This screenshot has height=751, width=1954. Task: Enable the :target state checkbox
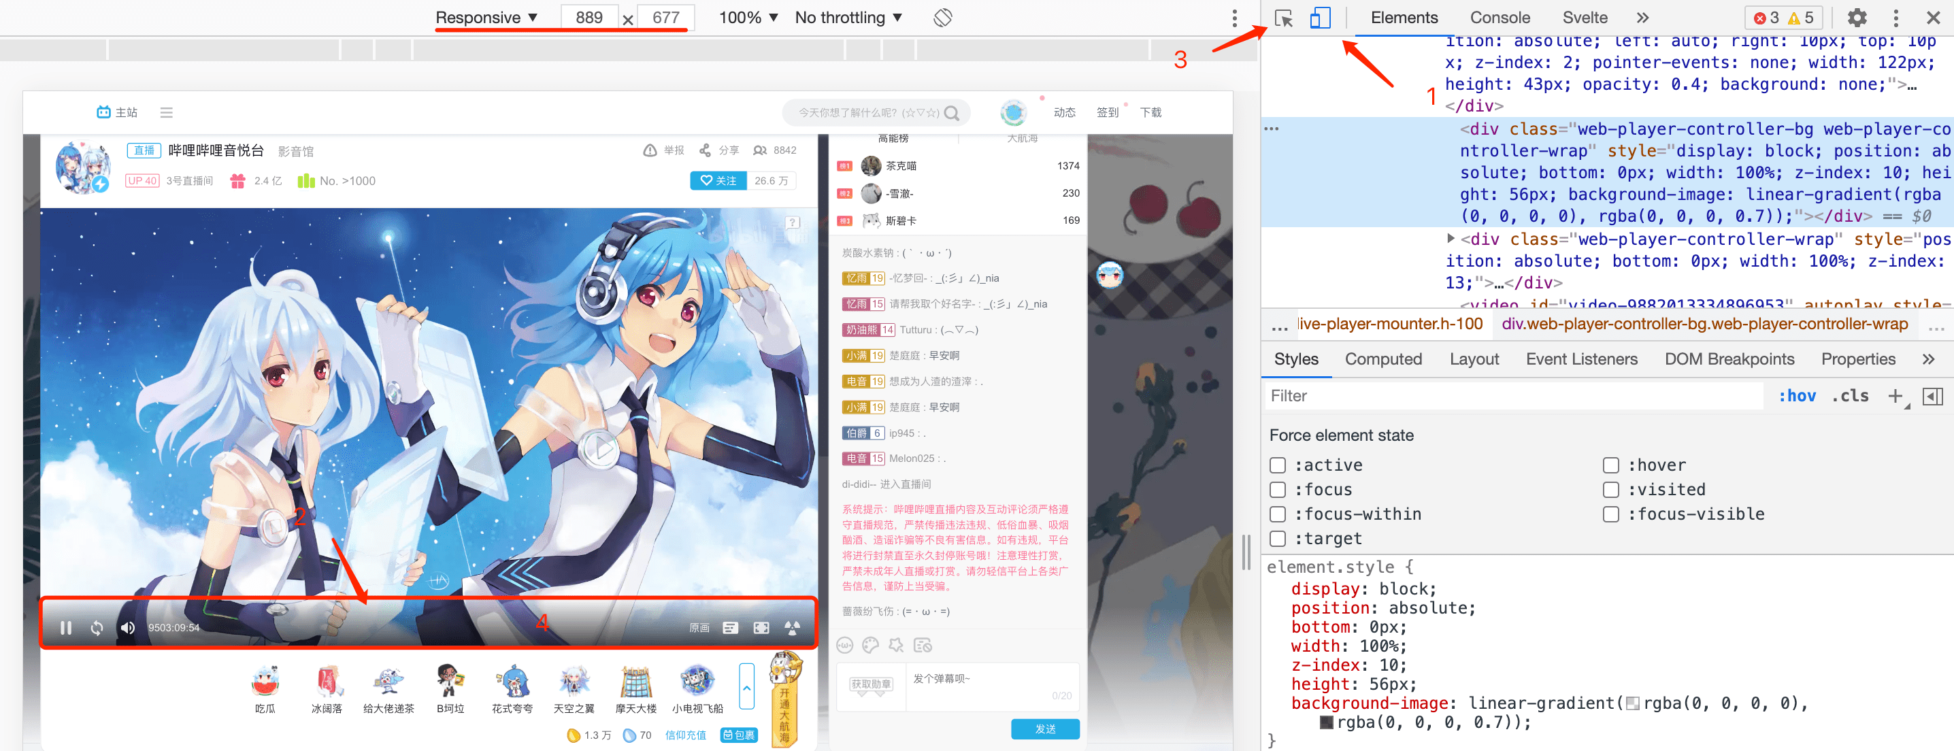point(1278,539)
